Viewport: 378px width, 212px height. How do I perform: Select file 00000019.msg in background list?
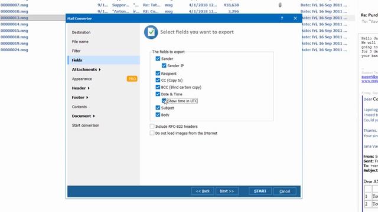click(x=14, y=43)
